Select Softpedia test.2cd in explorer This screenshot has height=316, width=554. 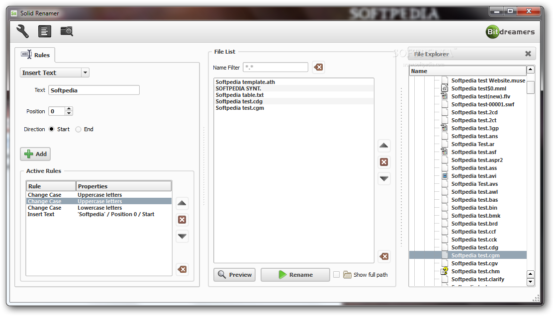[x=474, y=112]
